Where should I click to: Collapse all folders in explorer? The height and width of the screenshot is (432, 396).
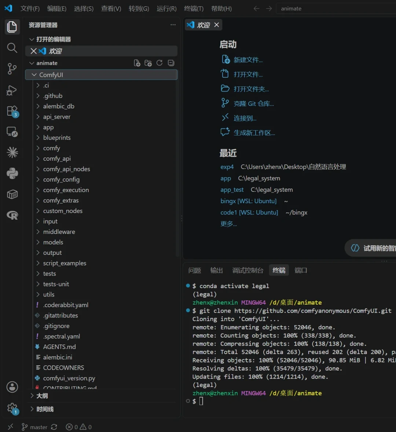(x=171, y=63)
